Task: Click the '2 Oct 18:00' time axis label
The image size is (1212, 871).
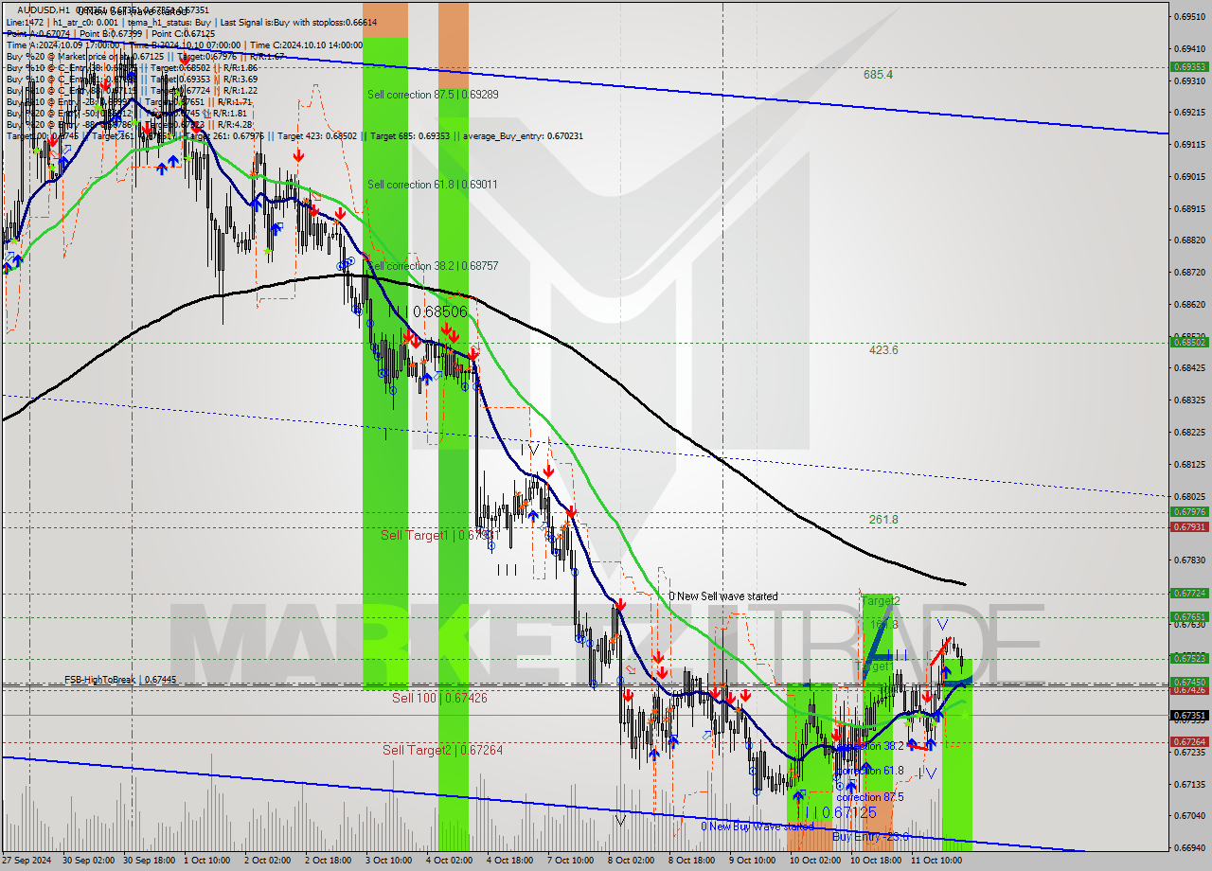Action: coord(330,861)
